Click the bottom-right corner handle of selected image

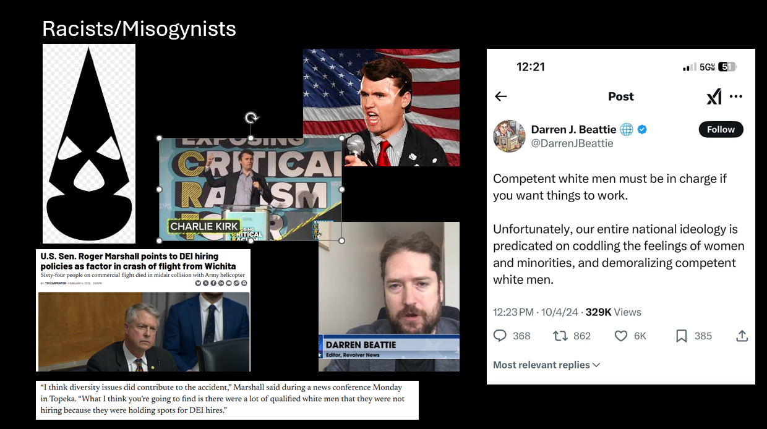[x=342, y=240]
